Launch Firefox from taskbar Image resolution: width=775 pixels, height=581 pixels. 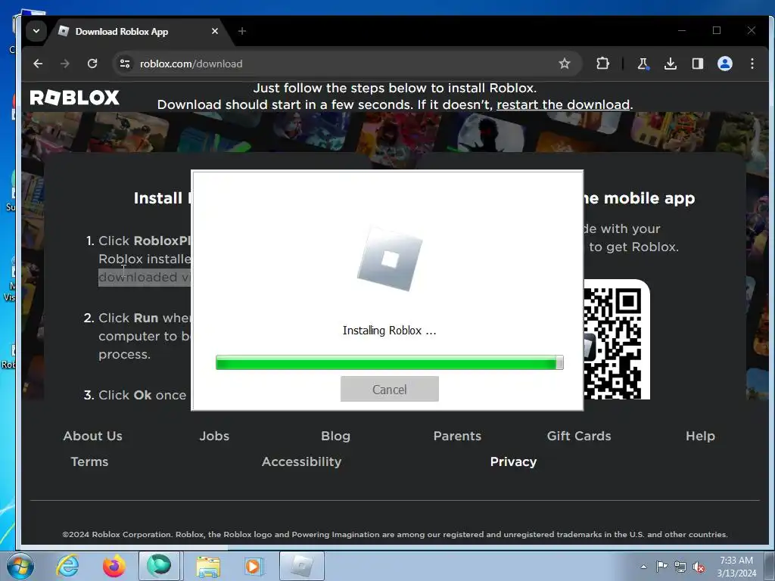(x=114, y=566)
